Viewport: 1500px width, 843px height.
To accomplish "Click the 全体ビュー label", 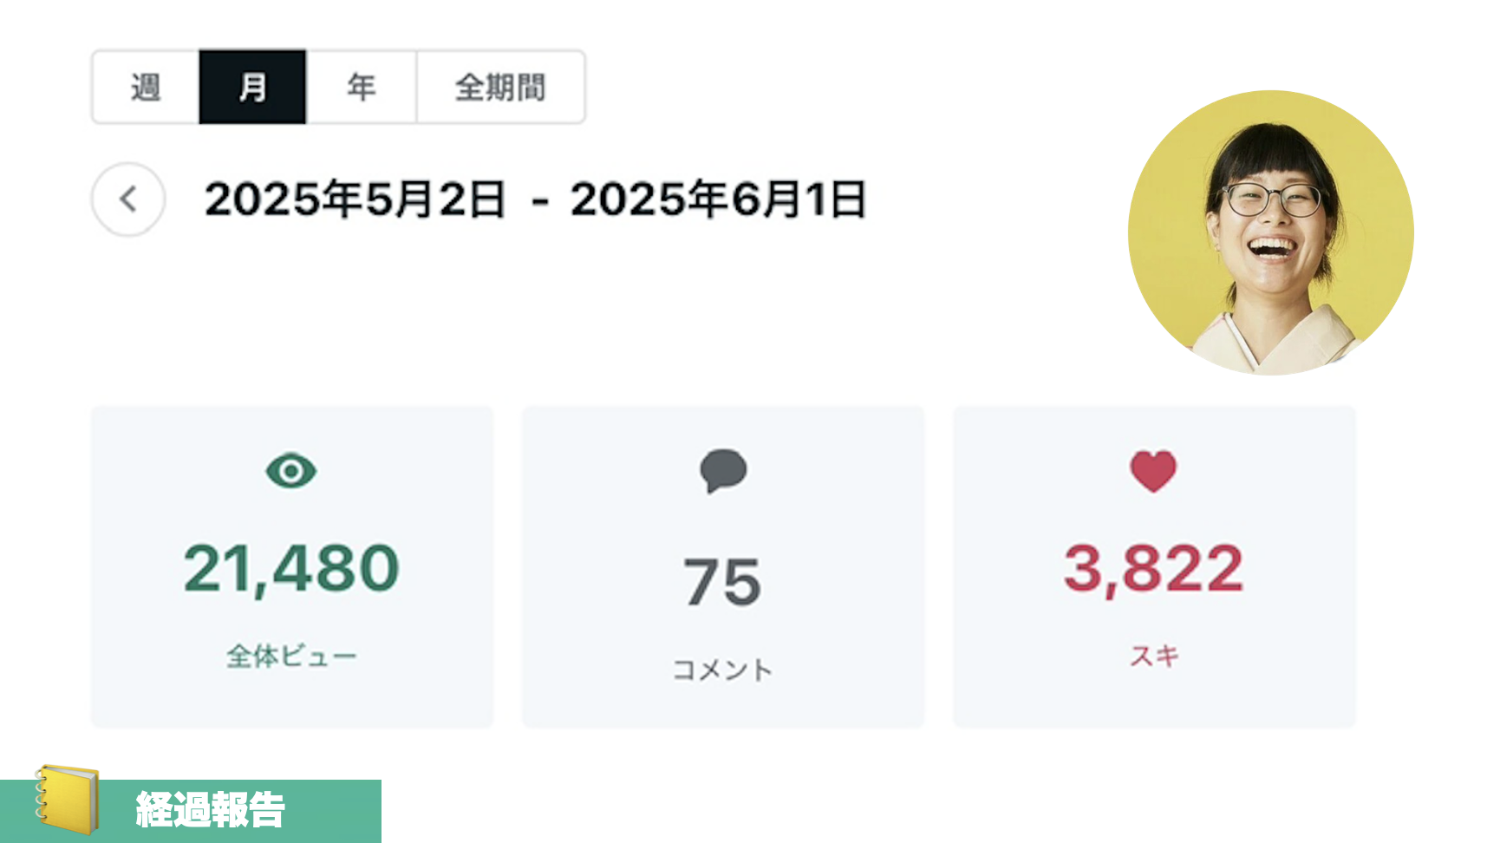I will tap(291, 656).
